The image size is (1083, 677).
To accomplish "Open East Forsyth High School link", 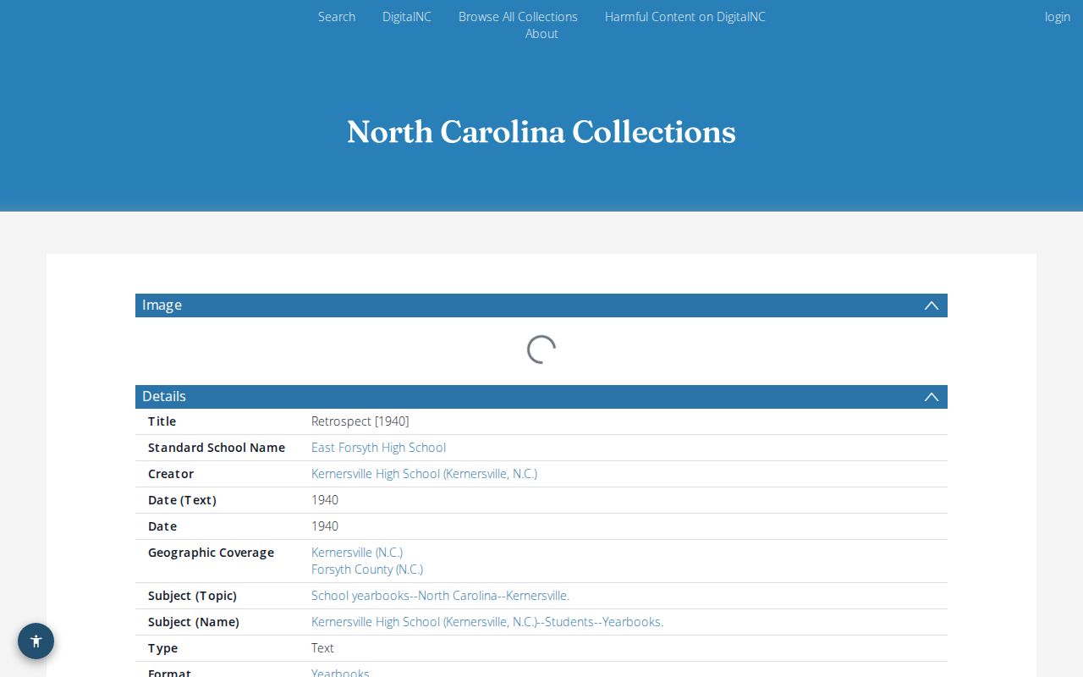I will point(378,448).
